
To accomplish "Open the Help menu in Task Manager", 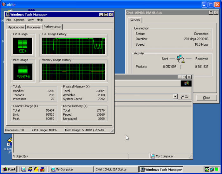I will (40, 20).
